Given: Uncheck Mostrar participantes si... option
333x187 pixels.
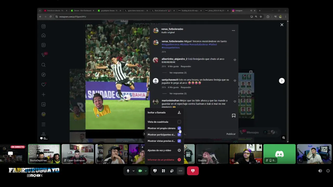Looking at the screenshot, I should coord(179,135).
